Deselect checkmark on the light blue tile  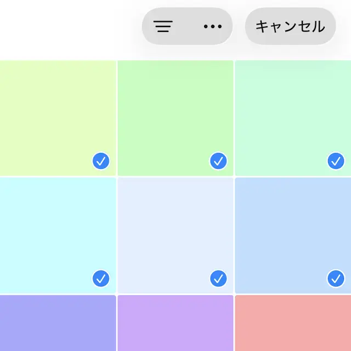(336, 279)
